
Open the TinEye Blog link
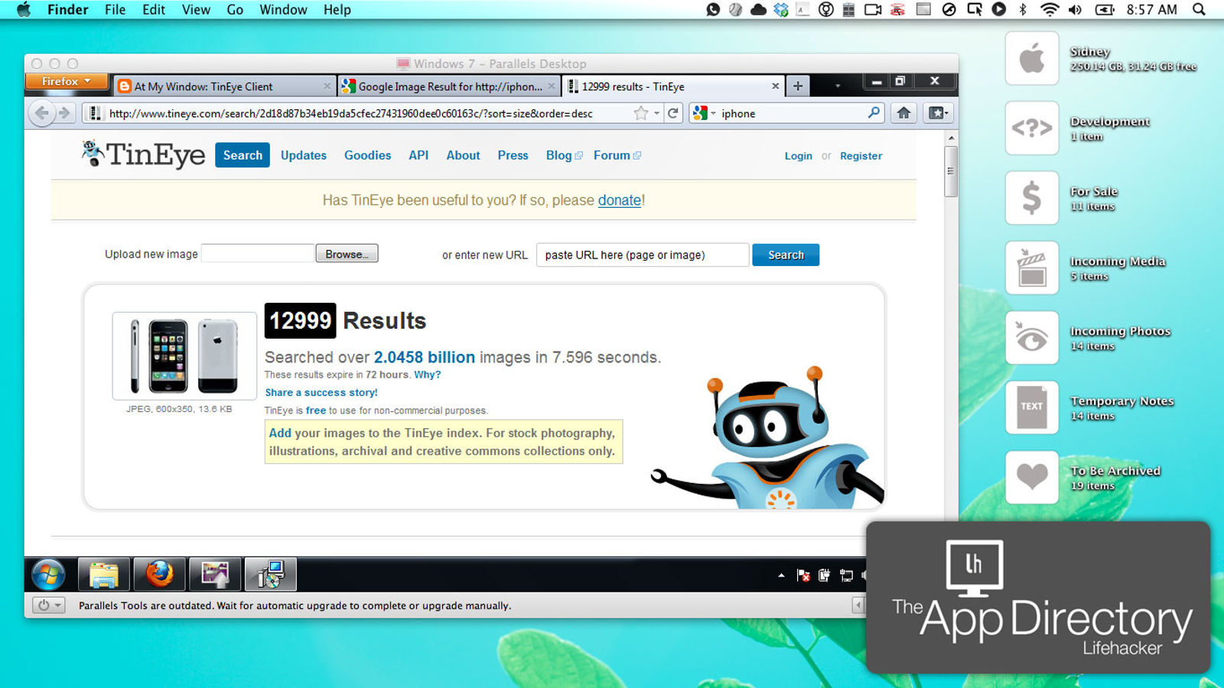tap(564, 155)
